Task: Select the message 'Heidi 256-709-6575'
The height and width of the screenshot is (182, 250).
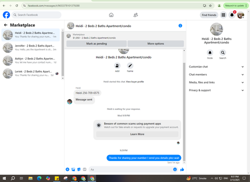Action: [x=87, y=93]
